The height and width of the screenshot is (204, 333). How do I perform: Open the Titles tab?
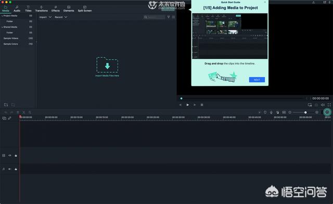(x=28, y=9)
